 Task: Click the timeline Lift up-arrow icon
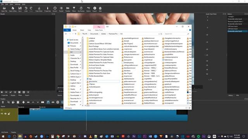point(33,102)
